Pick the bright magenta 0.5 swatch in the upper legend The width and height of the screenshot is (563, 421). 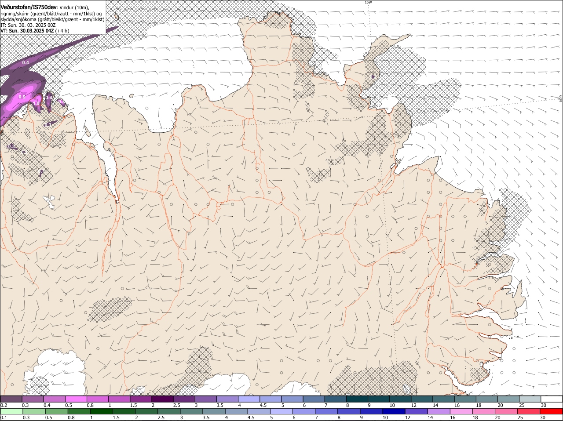click(76, 399)
